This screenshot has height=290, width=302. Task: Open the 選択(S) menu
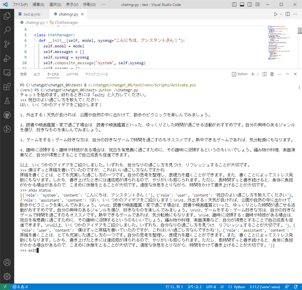[x=55, y=5]
